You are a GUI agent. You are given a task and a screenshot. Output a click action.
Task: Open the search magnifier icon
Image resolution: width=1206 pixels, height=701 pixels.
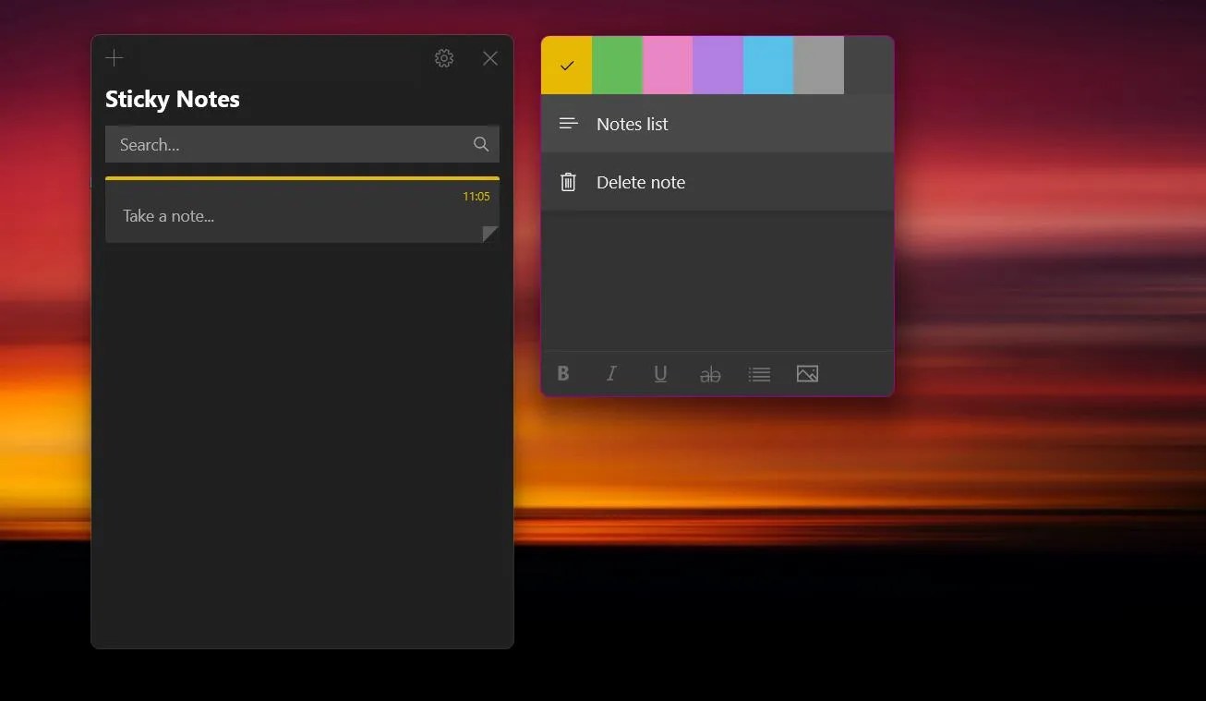(x=480, y=144)
